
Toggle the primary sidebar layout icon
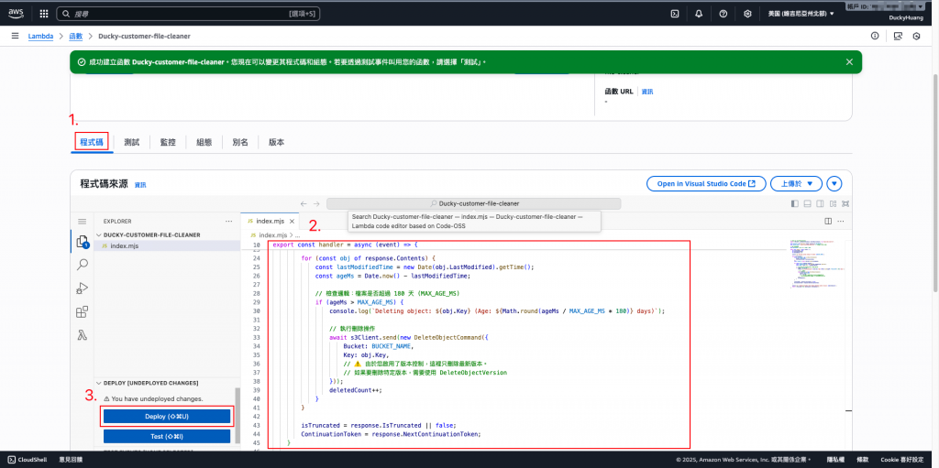coord(795,204)
